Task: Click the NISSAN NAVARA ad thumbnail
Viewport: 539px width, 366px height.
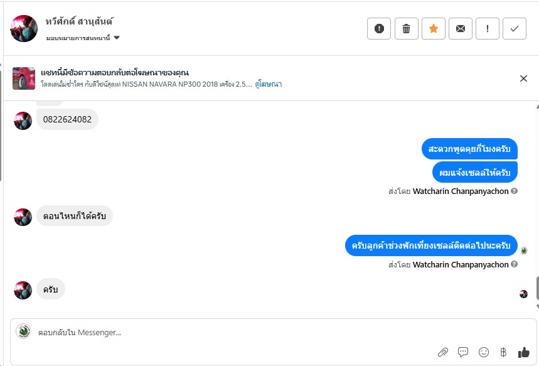Action: tap(24, 78)
